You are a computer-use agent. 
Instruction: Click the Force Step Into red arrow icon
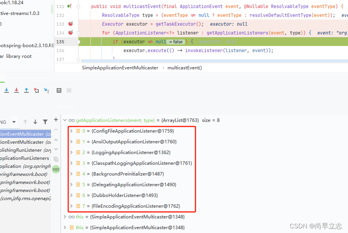point(16,90)
